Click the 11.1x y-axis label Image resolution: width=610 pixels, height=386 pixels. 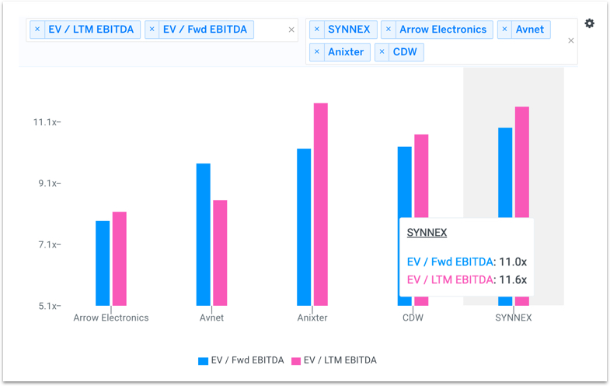47,122
